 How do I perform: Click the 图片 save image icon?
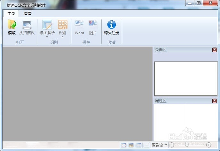[x=93, y=24]
